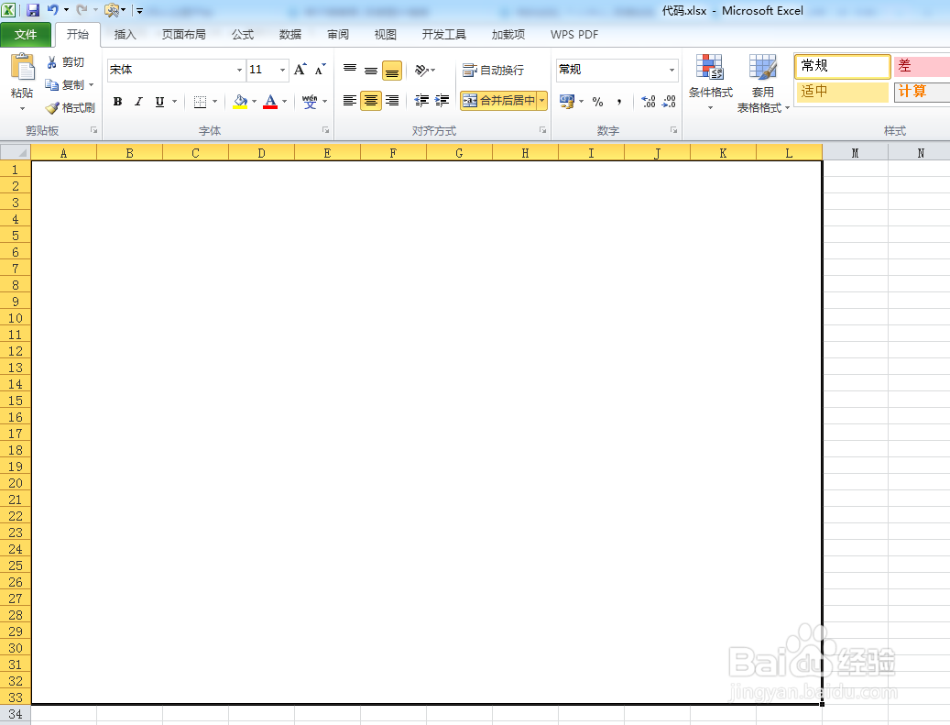This screenshot has height=725, width=950.
Task: Click Merge & Center (合并后居中) button
Action: 498,101
